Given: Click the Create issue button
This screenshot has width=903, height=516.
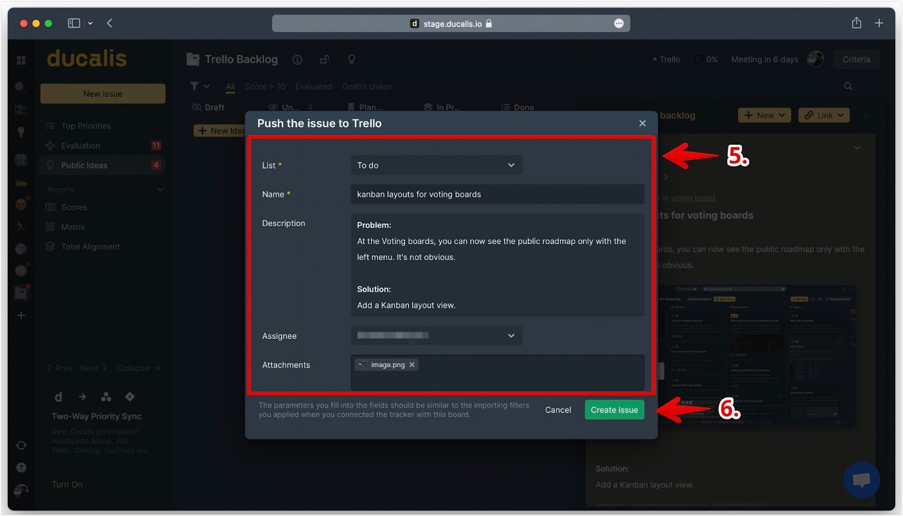Looking at the screenshot, I should 614,410.
